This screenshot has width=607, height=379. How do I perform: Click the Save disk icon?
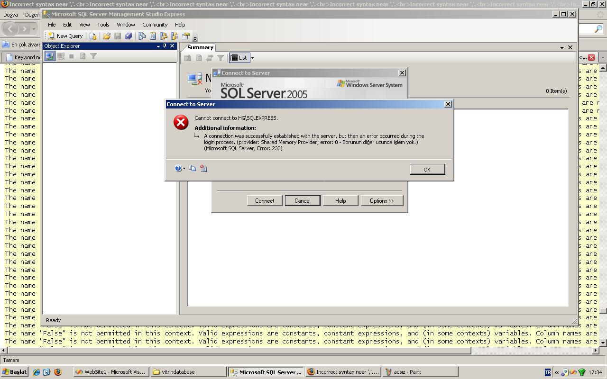point(118,36)
